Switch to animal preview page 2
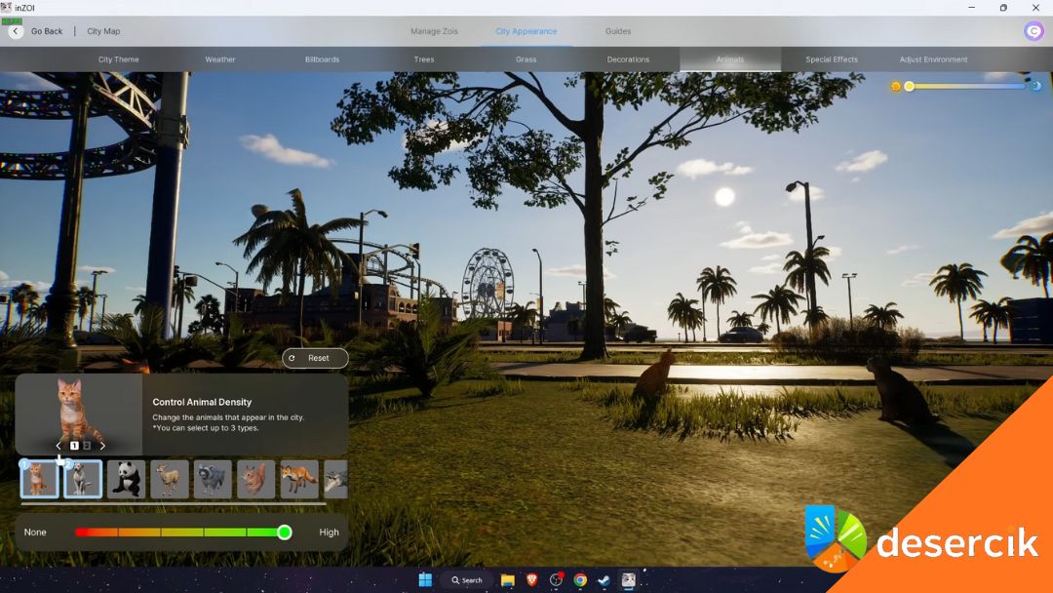The height and width of the screenshot is (593, 1053). (x=87, y=446)
